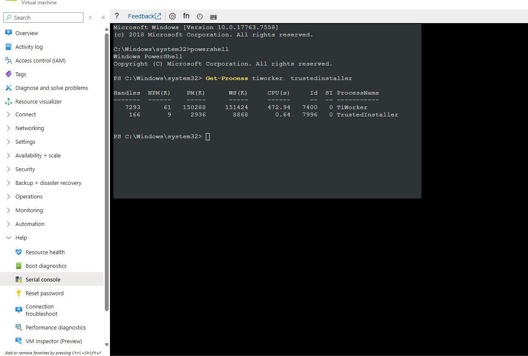Click the PowerShell prompt cursor in console
528x356 pixels.
[208, 136]
